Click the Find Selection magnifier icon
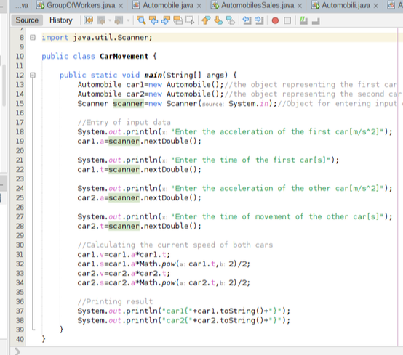The height and width of the screenshot is (355, 403). point(141,20)
